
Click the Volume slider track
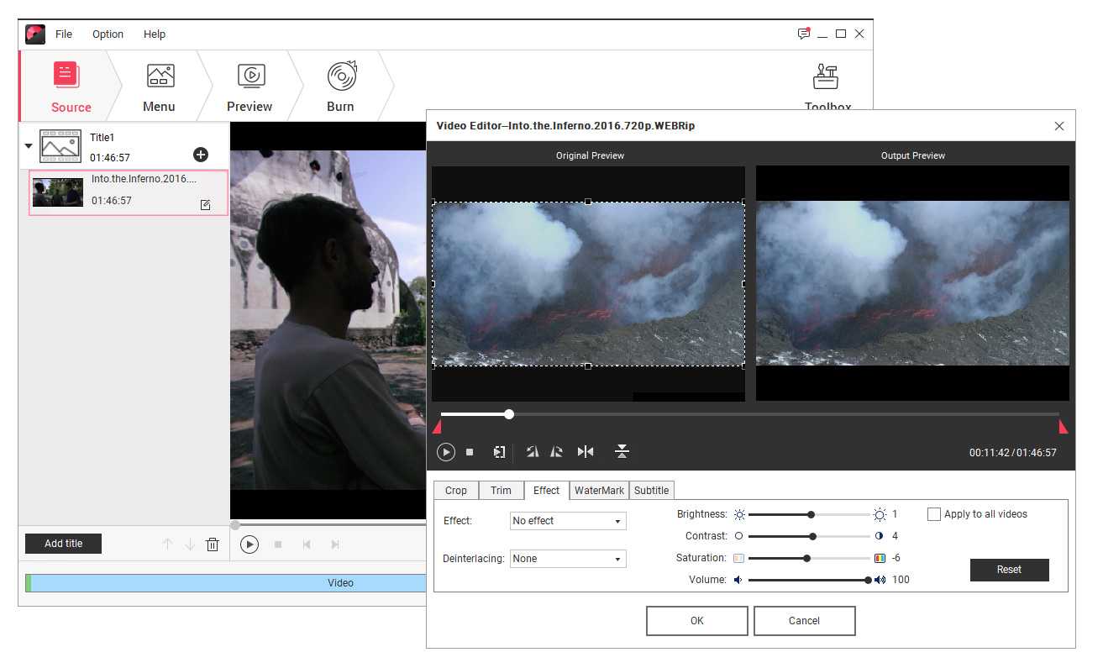pos(809,580)
